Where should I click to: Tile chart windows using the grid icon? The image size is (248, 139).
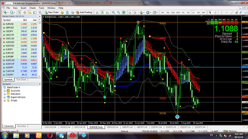point(124,12)
